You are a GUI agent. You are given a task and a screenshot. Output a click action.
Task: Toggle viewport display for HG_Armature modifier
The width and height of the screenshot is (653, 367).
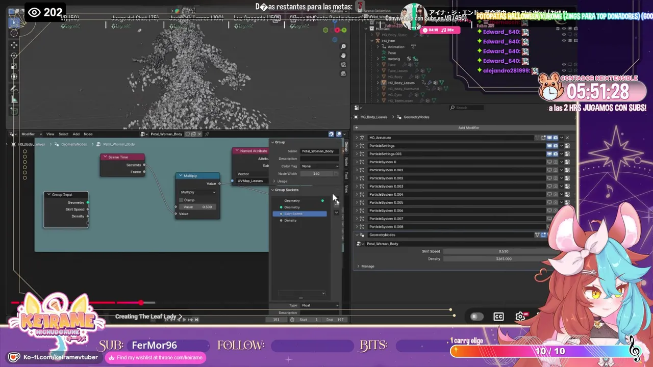(549, 138)
